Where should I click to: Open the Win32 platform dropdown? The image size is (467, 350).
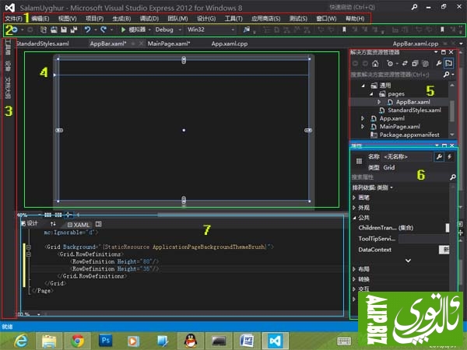point(211,30)
